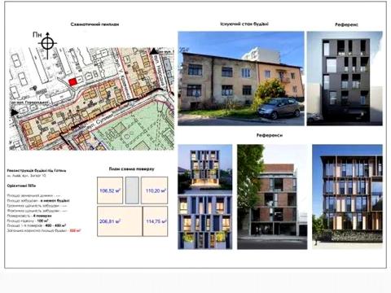The height and width of the screenshot is (293, 391).
Task: Select the 206,81 м² room in the floor plan
Action: (120, 221)
